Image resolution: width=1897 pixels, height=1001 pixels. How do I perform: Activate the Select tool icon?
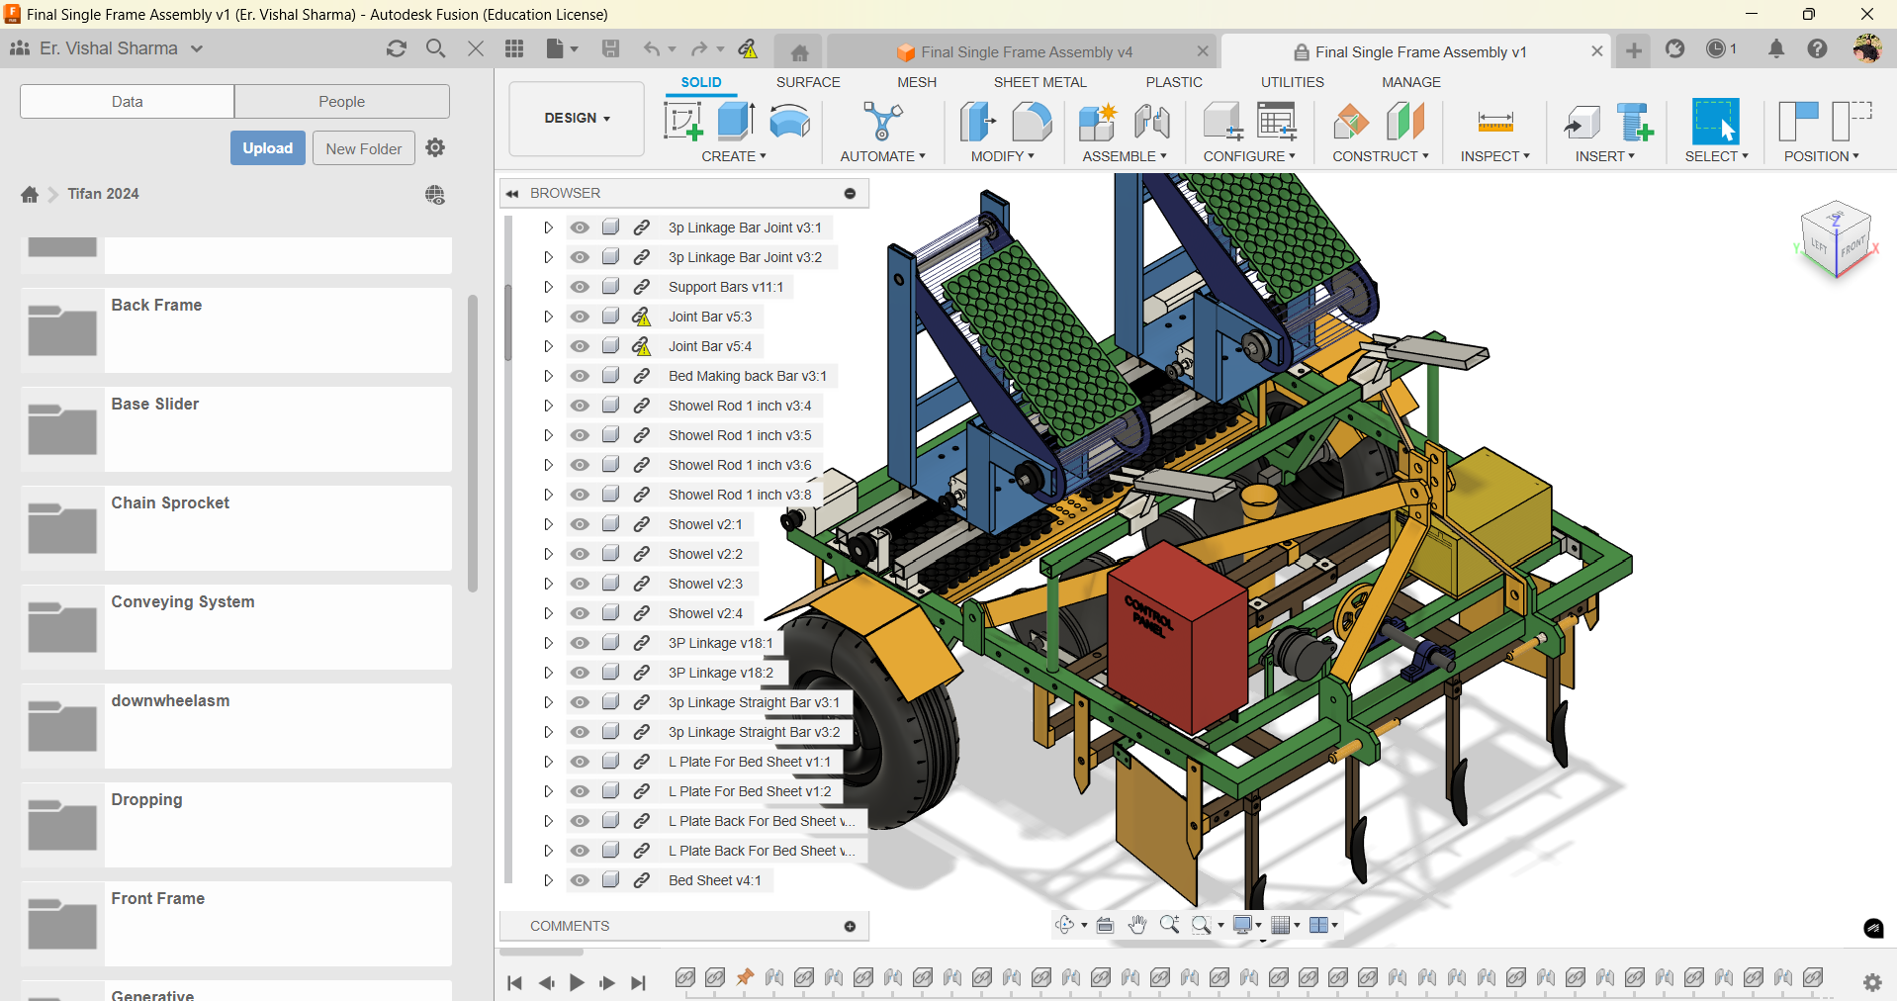pos(1716,122)
